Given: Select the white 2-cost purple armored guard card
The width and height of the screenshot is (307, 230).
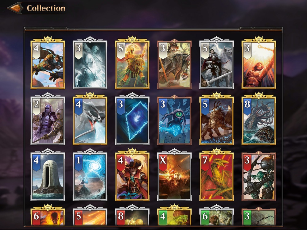Looking at the screenshot, I should pos(48,119).
